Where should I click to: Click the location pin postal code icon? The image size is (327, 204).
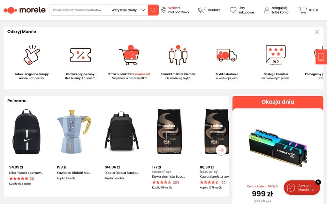click(164, 10)
